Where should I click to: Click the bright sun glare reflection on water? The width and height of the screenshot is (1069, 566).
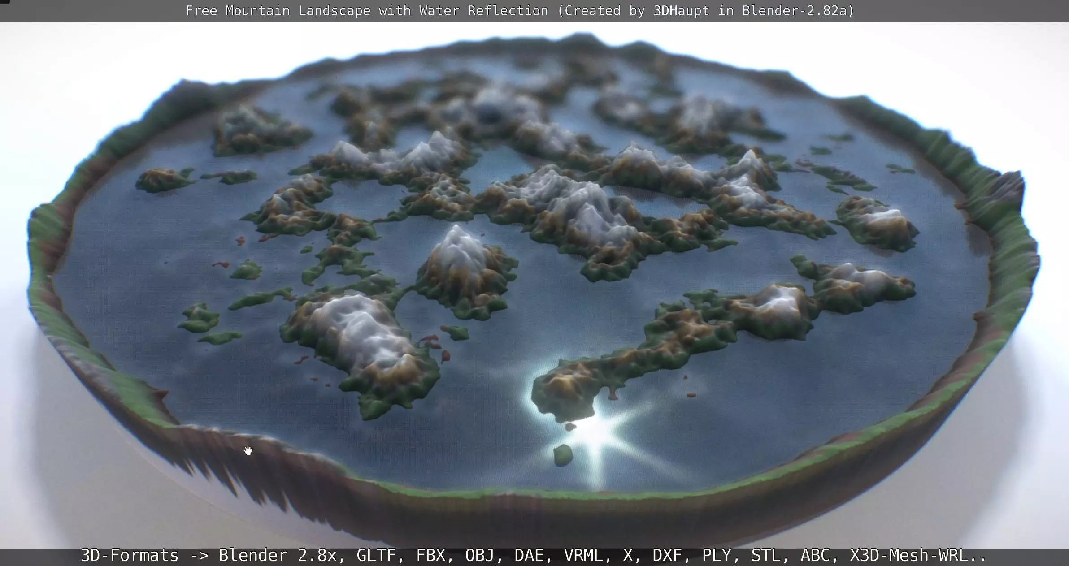click(x=594, y=430)
